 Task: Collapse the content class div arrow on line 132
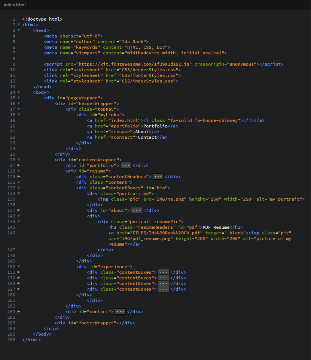19,182
